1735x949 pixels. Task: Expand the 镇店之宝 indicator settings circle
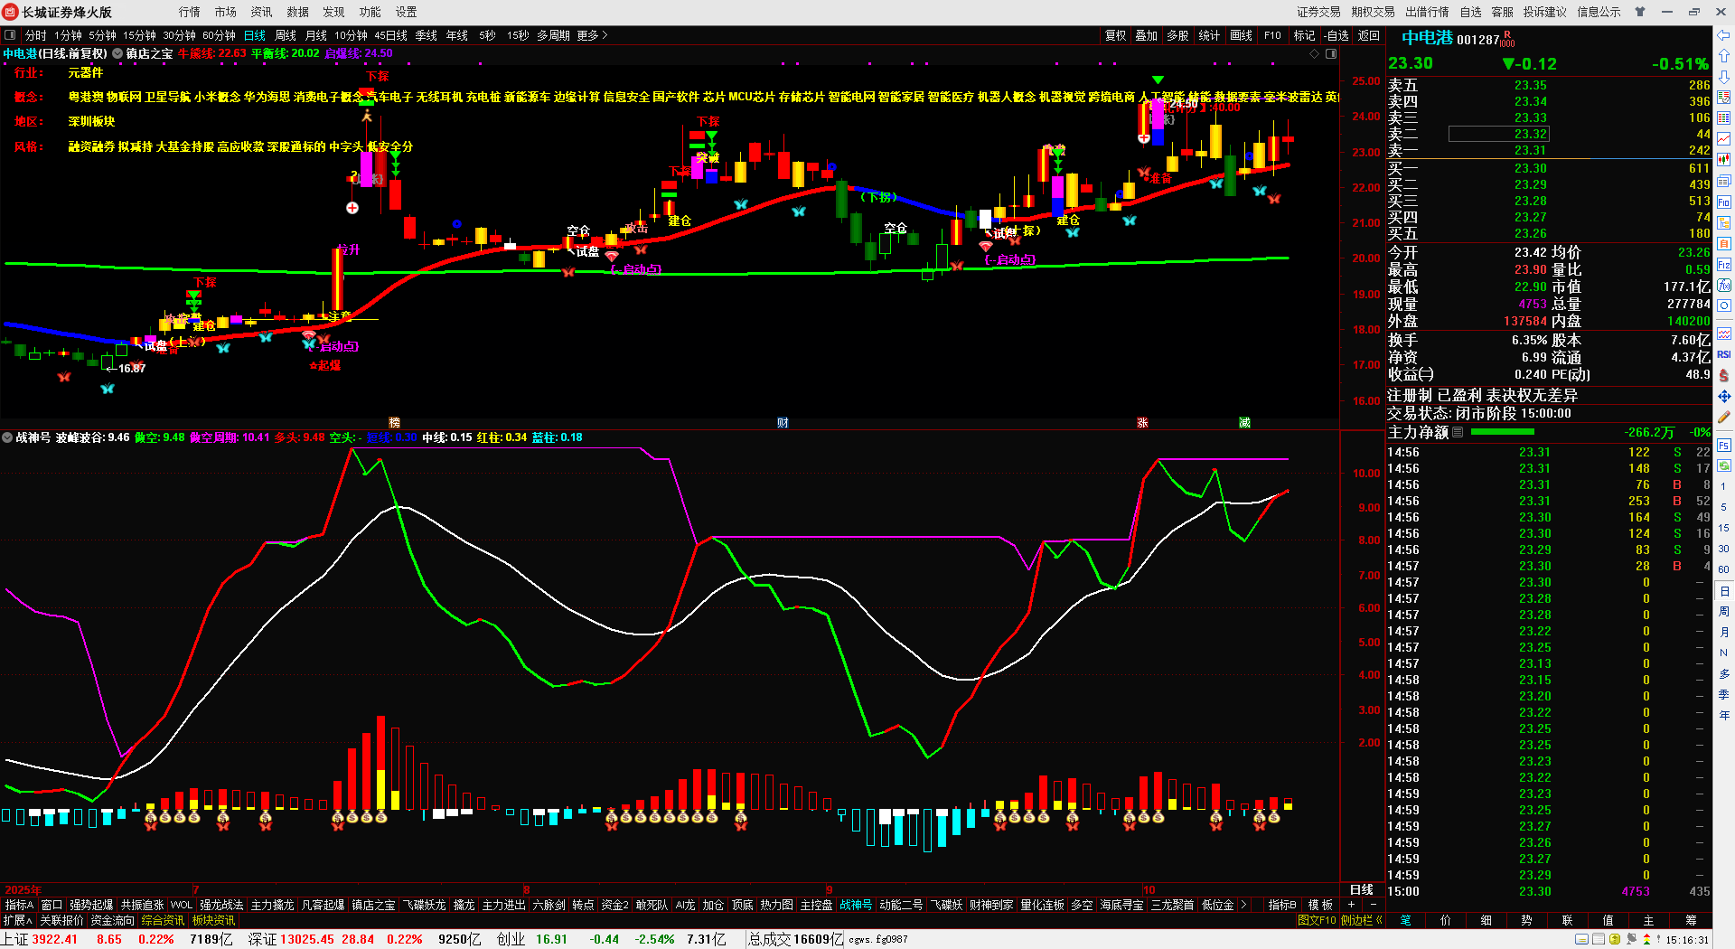pos(117,53)
